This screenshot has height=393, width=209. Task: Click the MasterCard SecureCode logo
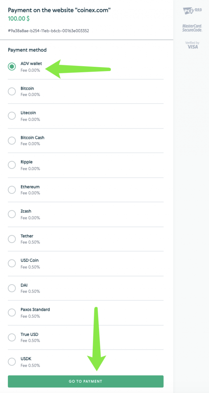192,28
